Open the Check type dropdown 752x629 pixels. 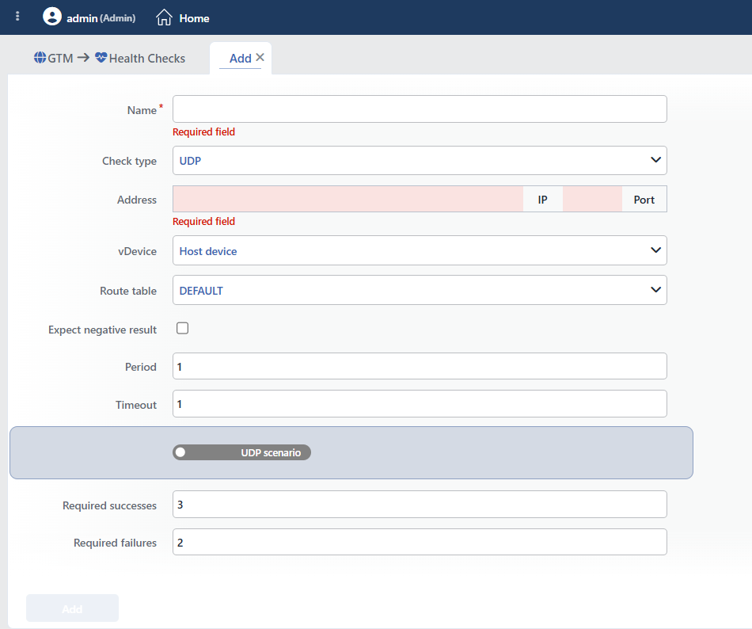(x=420, y=160)
